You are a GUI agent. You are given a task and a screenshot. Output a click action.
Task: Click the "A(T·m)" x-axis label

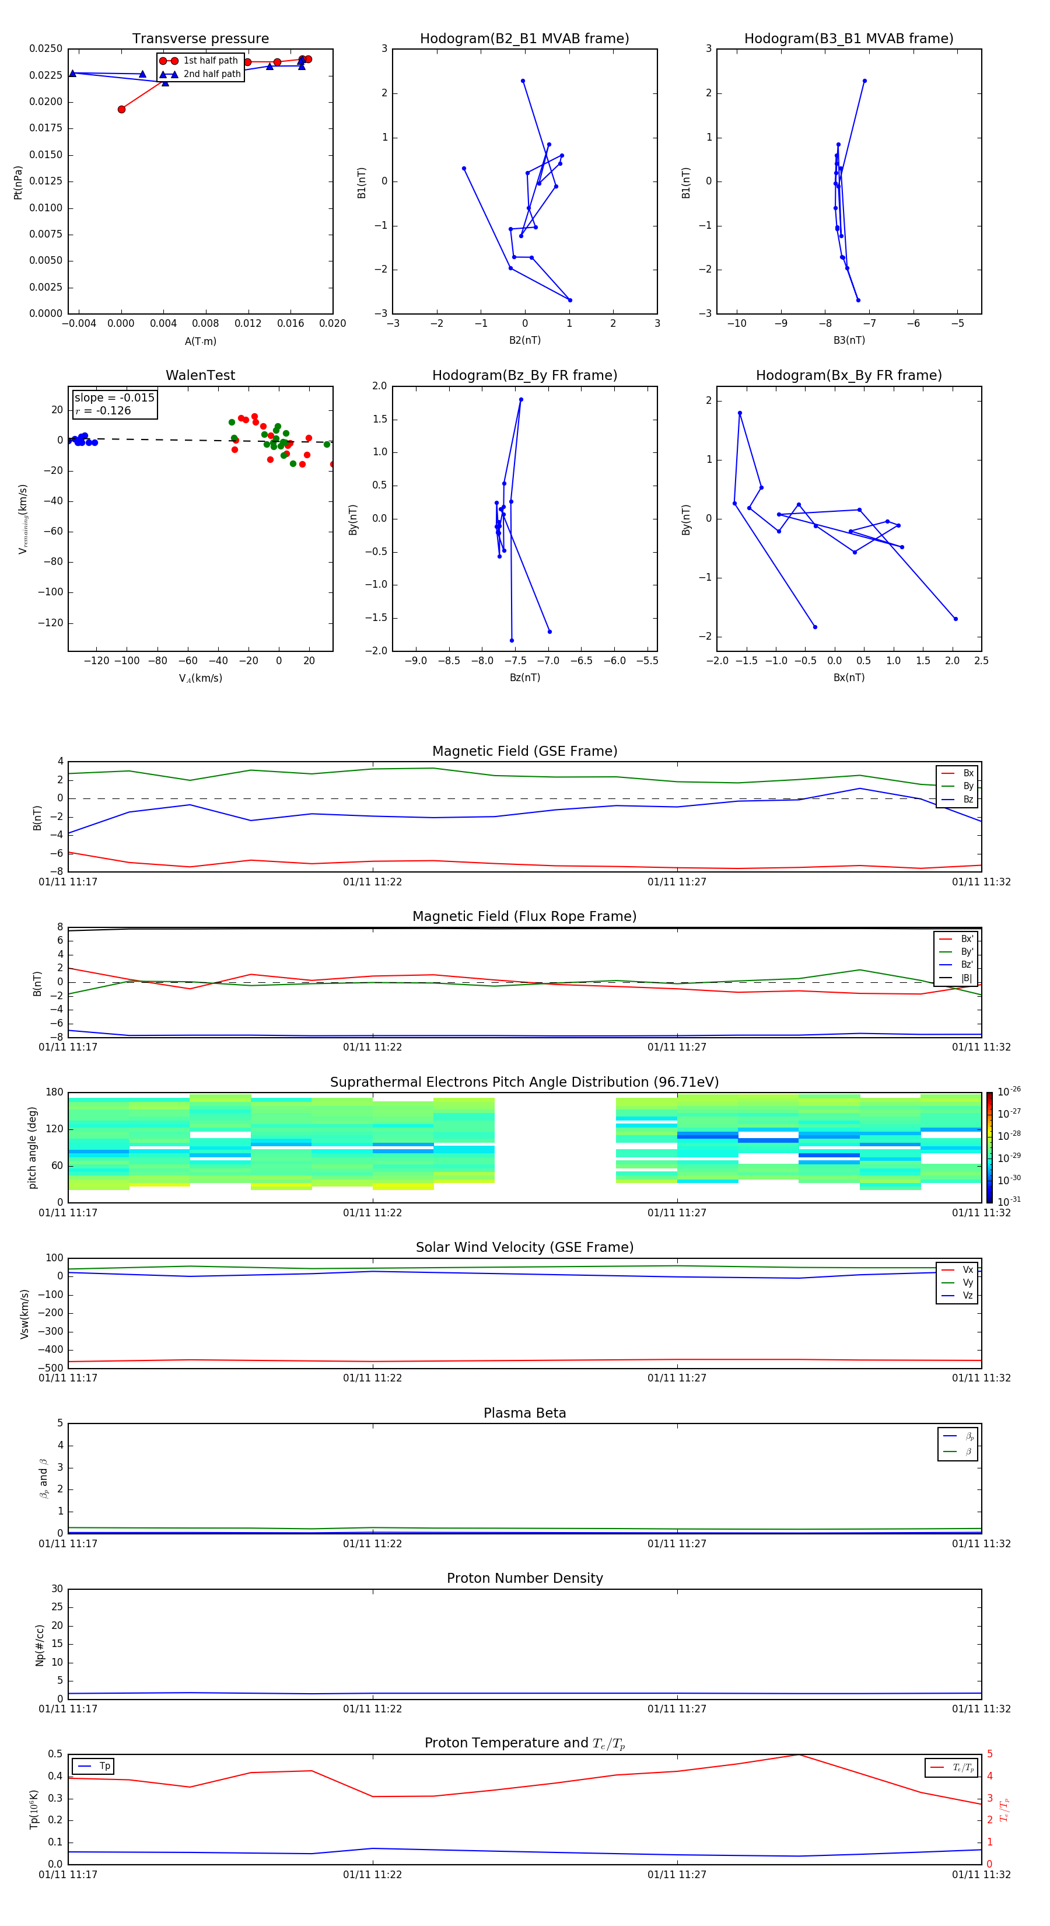[x=200, y=341]
